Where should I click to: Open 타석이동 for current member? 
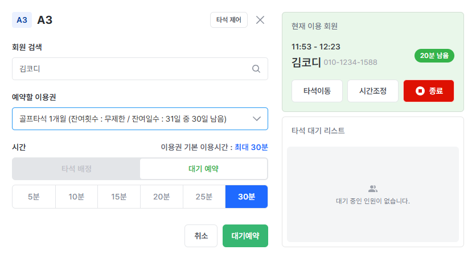317,91
